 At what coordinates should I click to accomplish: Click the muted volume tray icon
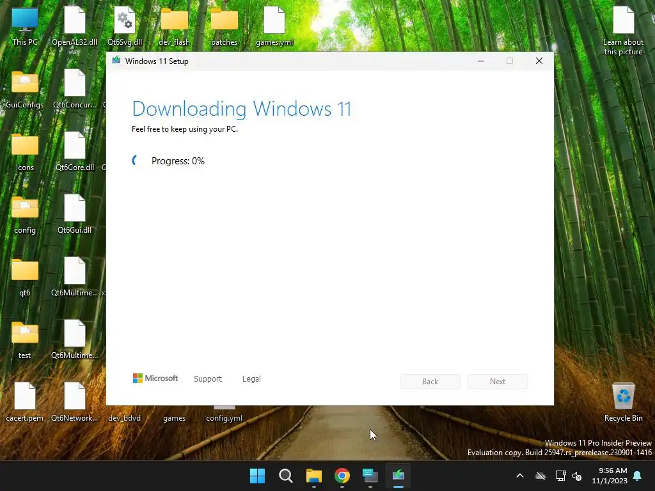click(577, 476)
